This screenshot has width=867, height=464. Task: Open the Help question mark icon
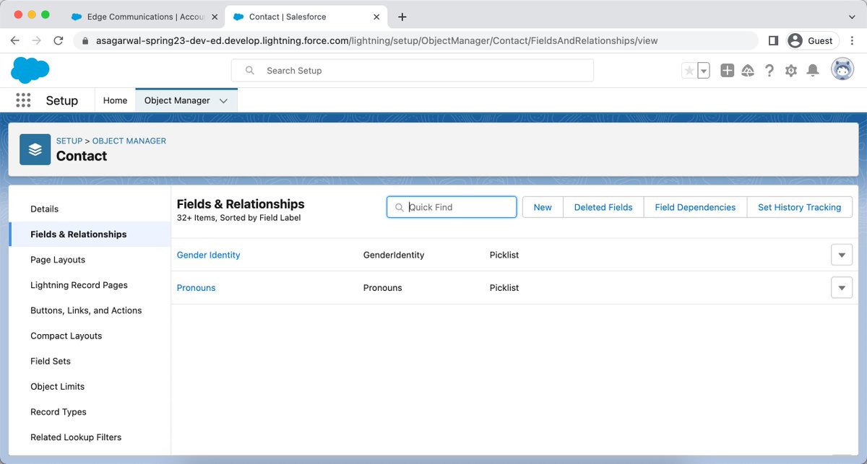pos(769,71)
